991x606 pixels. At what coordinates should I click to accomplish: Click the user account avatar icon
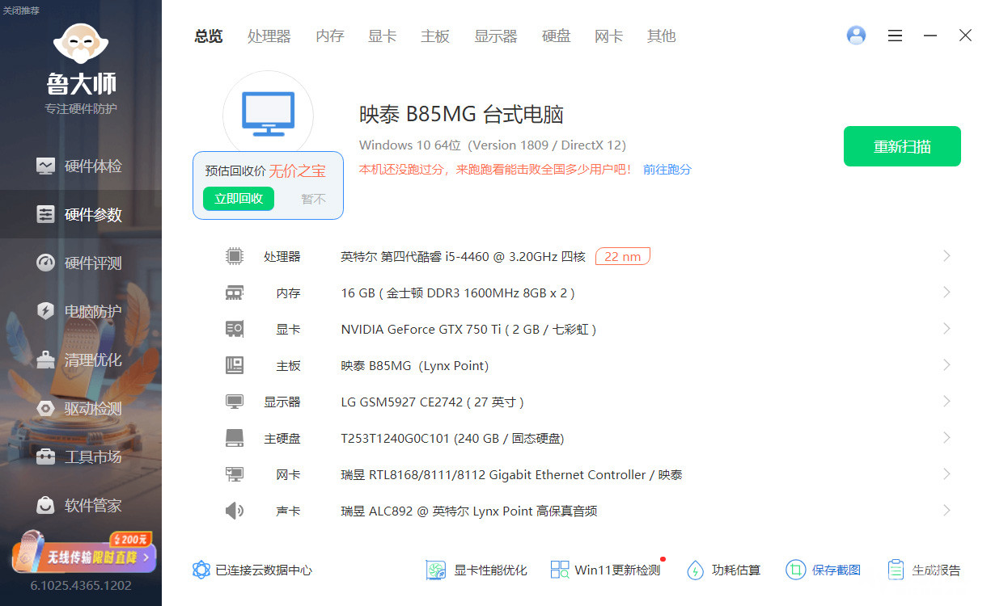point(856,36)
